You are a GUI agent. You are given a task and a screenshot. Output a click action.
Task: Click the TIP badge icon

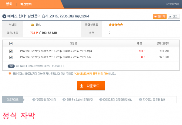pyautogui.click(x=11, y=66)
